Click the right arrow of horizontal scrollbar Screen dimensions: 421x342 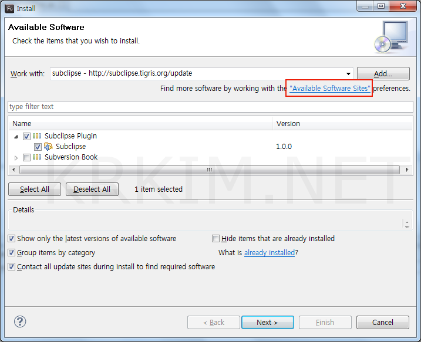[407, 170]
